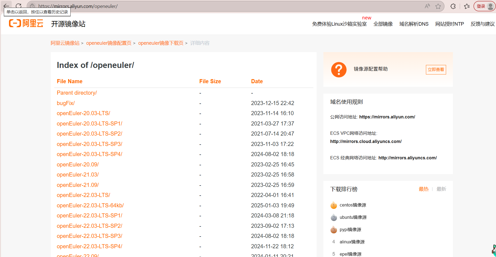Open the extensions puzzle icon
The width and height of the screenshot is (496, 257).
point(453,6)
